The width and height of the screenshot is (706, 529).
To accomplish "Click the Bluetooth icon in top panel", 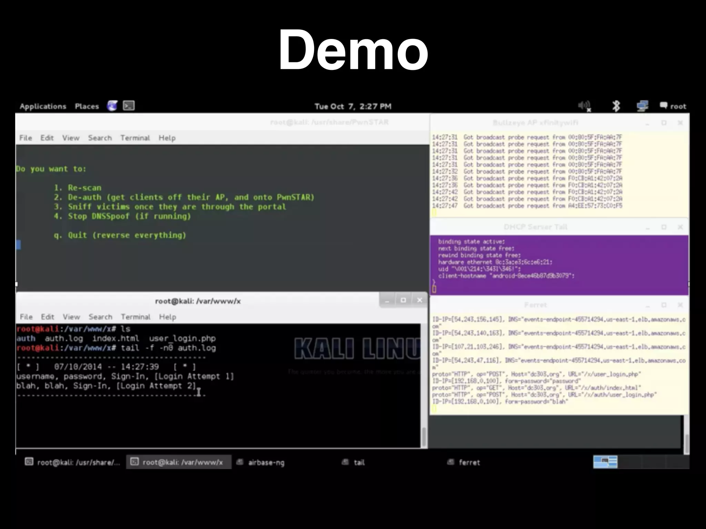I will [x=616, y=106].
